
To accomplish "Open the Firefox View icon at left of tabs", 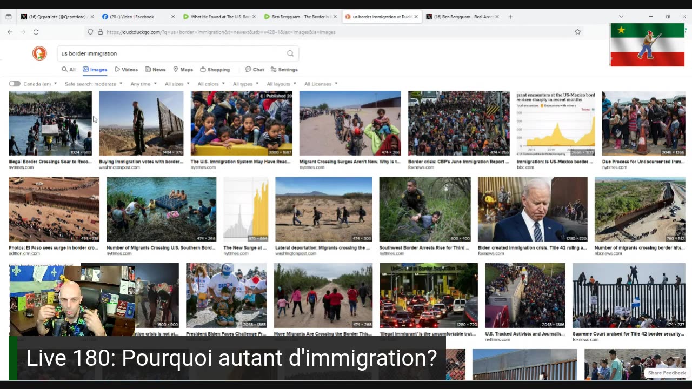I will 9,17.
